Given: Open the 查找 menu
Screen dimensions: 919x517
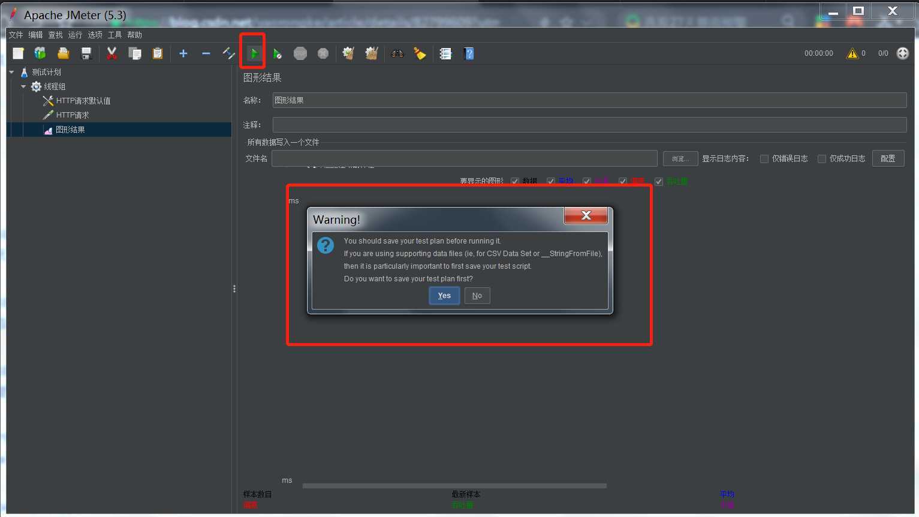Looking at the screenshot, I should (x=55, y=35).
